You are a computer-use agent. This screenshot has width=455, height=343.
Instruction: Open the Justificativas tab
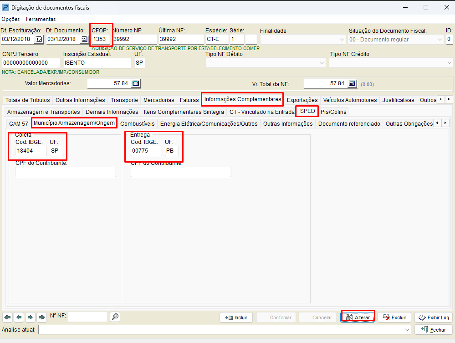tap(398, 100)
